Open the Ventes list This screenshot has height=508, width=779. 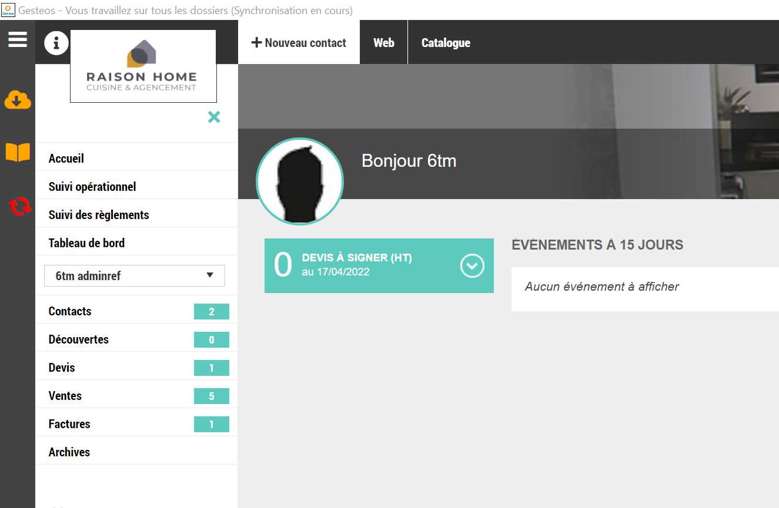65,396
